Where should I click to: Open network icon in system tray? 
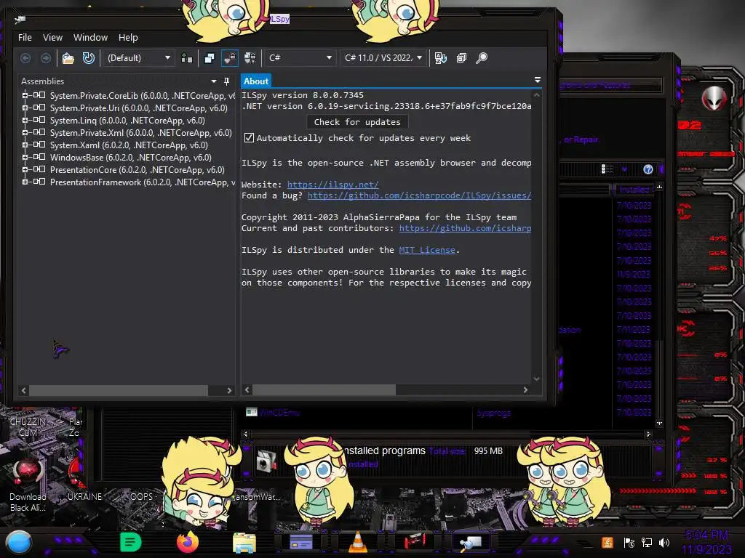coord(647,543)
